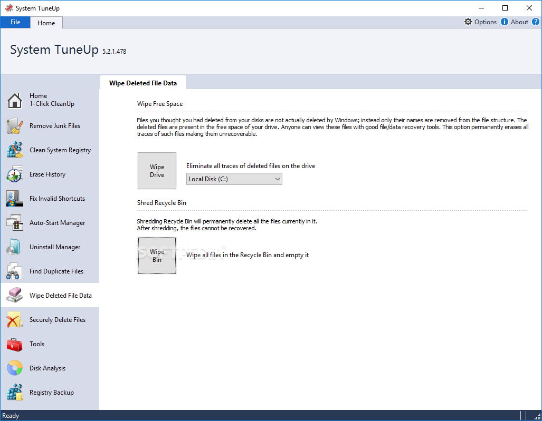Click the Wipe Drive button

click(157, 171)
